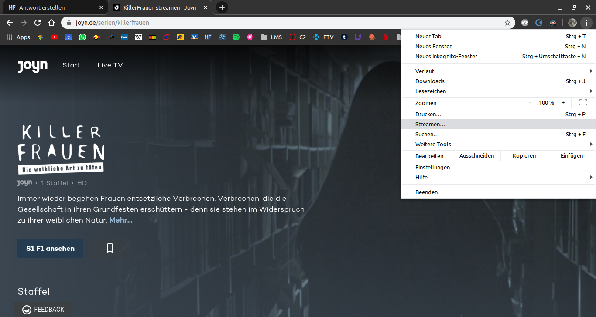The height and width of the screenshot is (317, 596).
Task: Click the joyn.de address bar
Action: click(288, 23)
